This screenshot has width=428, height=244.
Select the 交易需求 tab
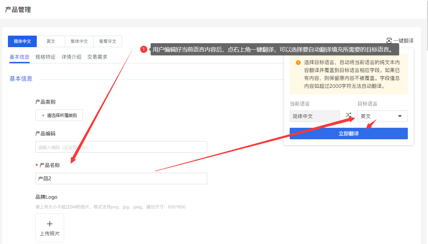[97, 57]
